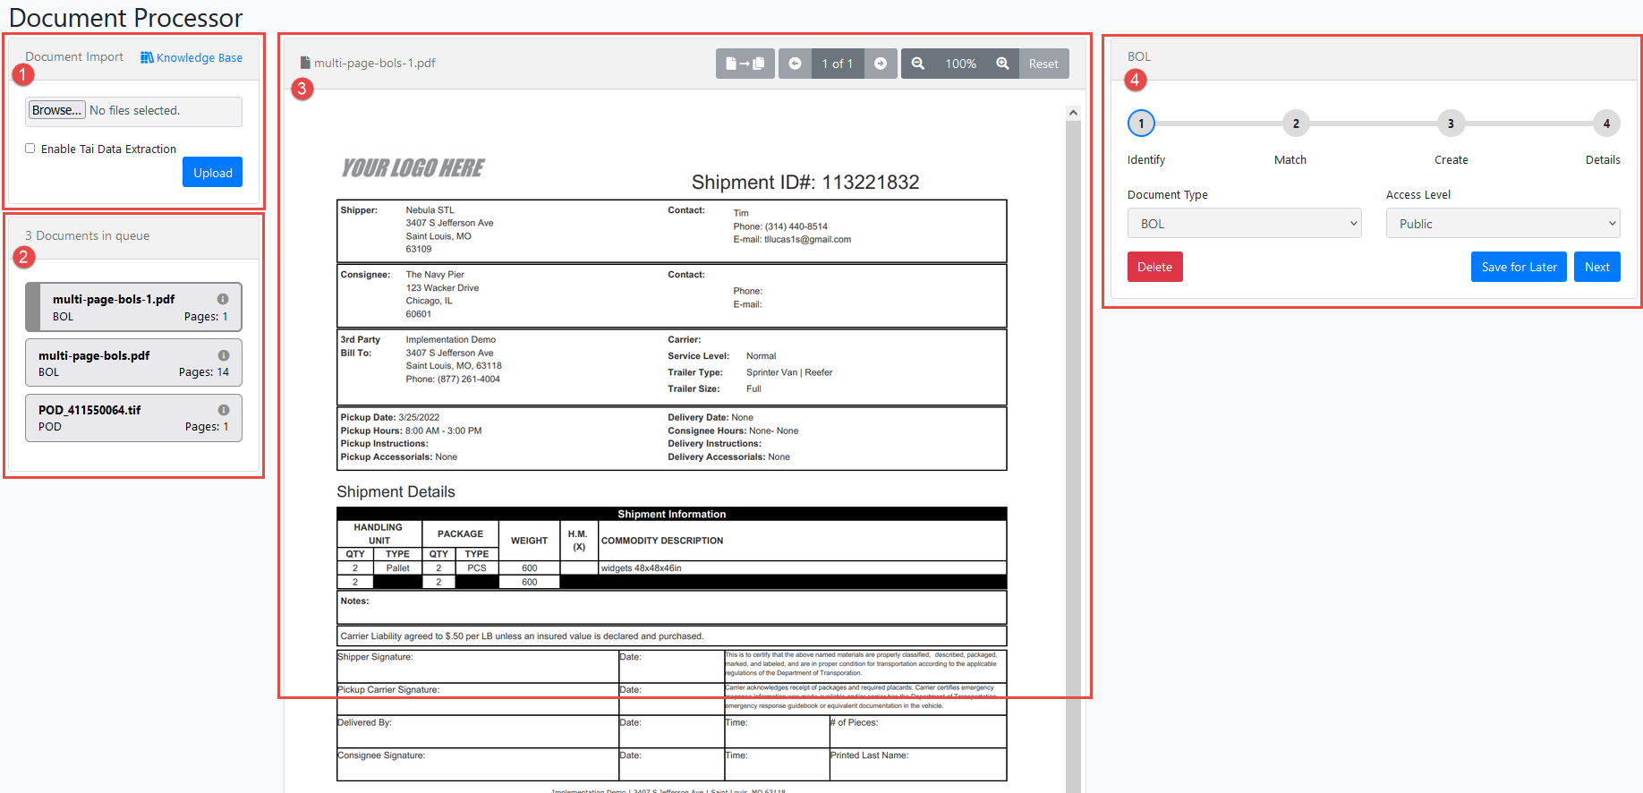Show info for multi-page-bols-1.pdf

pyautogui.click(x=223, y=299)
